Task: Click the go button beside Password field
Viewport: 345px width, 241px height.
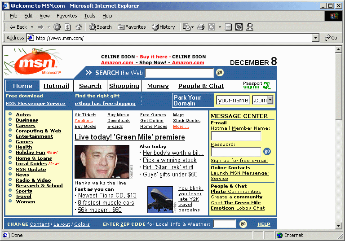Action: pyautogui.click(x=267, y=151)
